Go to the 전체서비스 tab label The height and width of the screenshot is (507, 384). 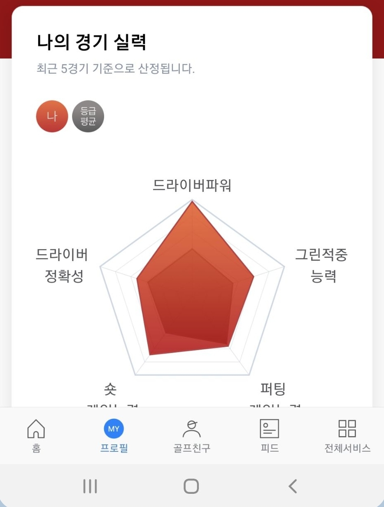347,448
